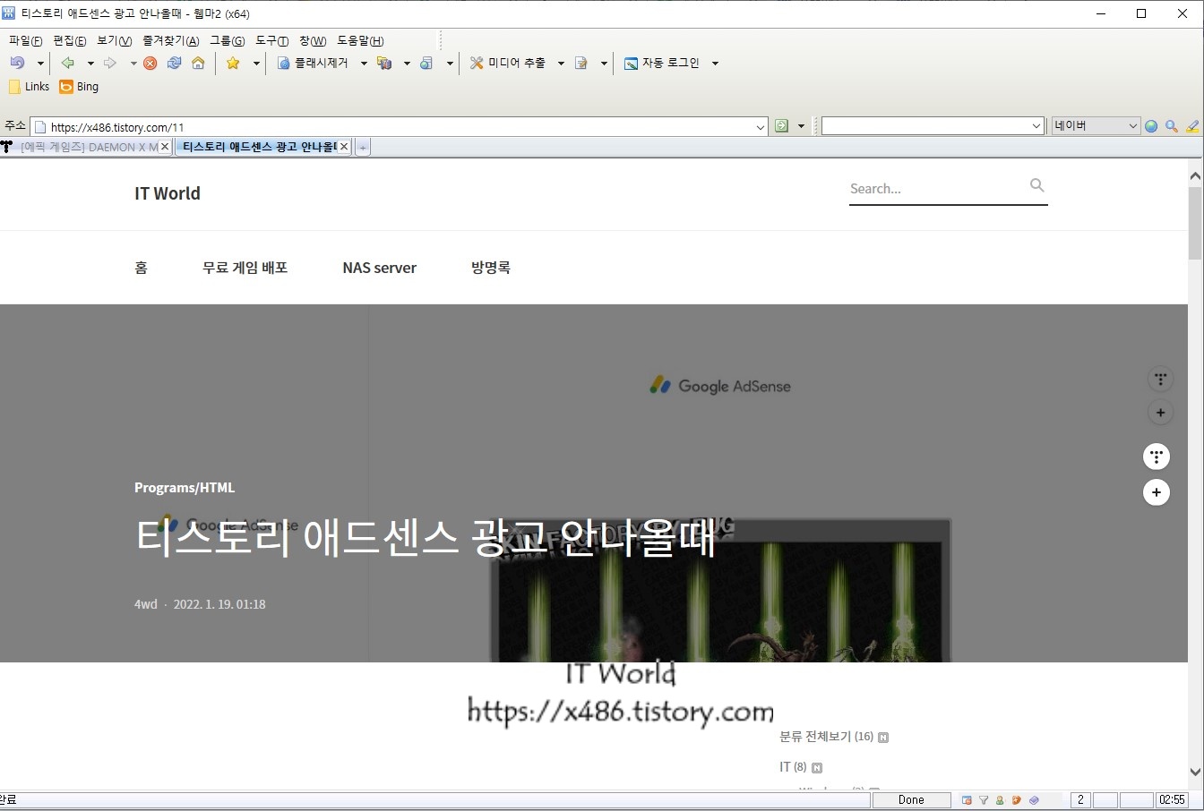1204x811 pixels.
Task: Expand the 플래시제거 dropdown arrow
Action: [x=364, y=64]
